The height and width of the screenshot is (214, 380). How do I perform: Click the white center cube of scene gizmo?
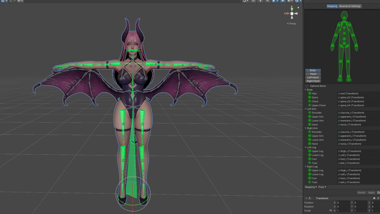[292, 14]
